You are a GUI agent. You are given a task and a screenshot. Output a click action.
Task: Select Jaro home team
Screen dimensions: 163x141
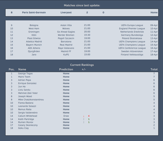(34, 55)
